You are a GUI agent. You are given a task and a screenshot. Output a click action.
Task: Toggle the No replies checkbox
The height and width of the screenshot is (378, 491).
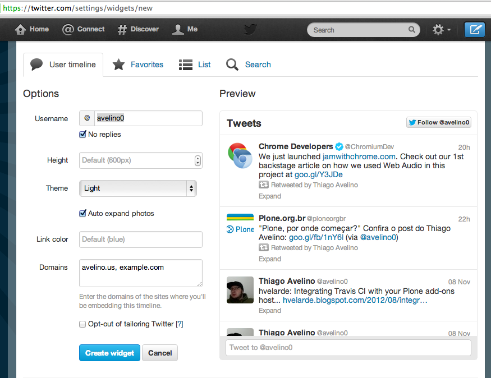click(x=82, y=134)
